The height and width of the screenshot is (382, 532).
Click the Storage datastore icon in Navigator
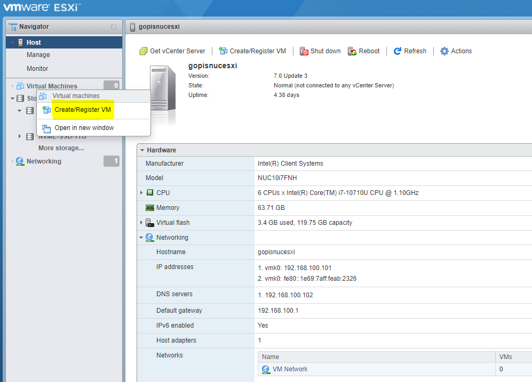(20, 98)
